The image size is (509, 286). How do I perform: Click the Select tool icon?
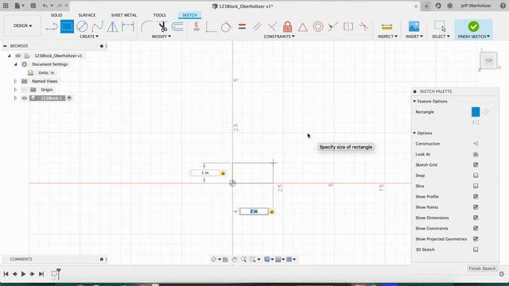[x=440, y=26]
